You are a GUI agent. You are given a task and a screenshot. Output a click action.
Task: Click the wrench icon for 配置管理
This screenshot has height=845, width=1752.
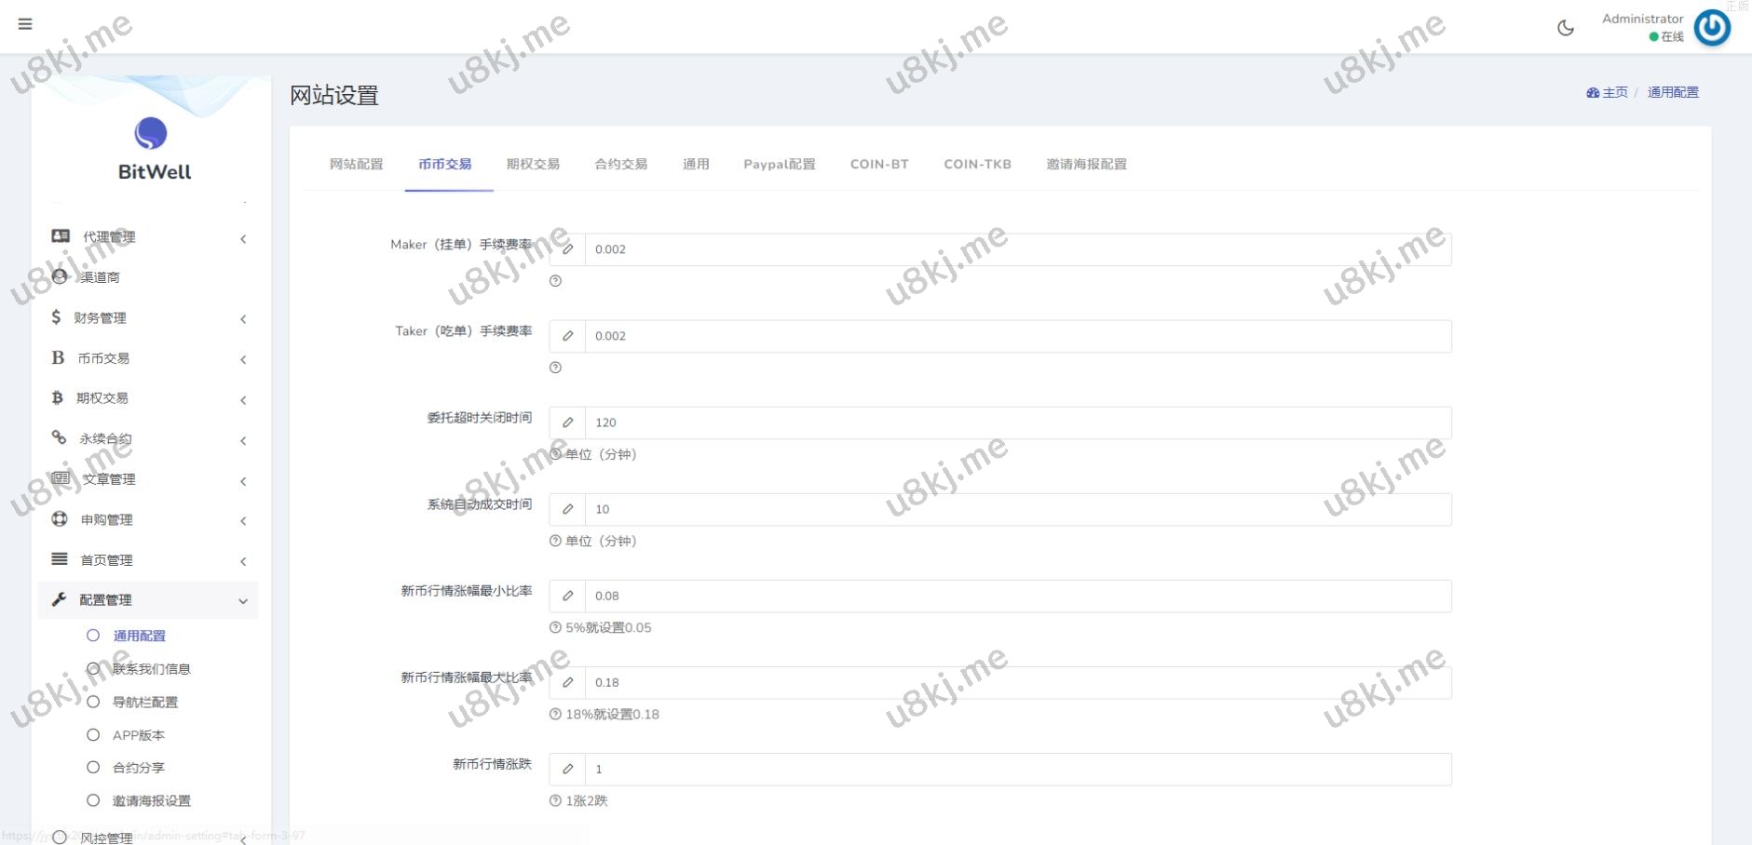(x=59, y=599)
